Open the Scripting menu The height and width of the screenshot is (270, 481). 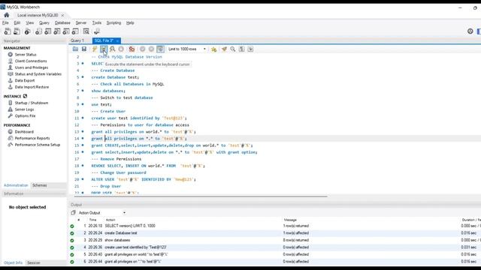pyautogui.click(x=113, y=23)
